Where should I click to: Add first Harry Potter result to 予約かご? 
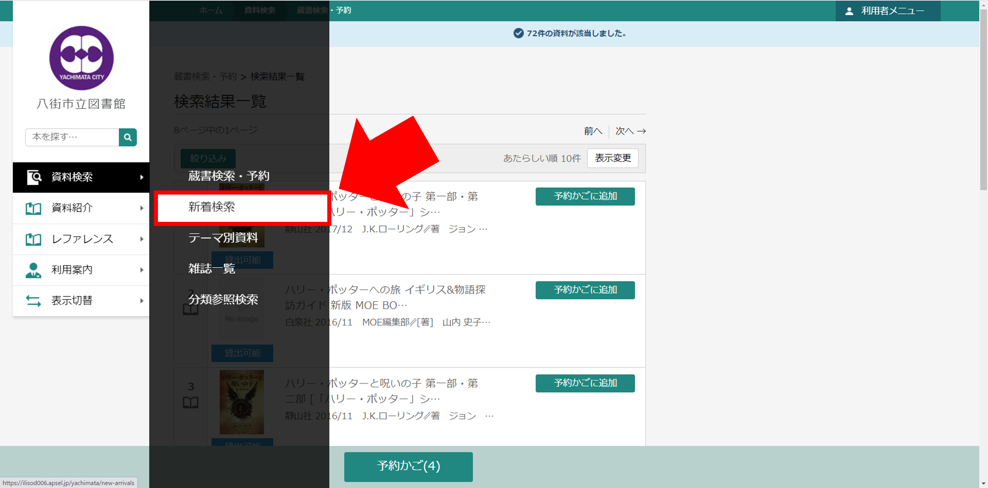[x=585, y=196]
